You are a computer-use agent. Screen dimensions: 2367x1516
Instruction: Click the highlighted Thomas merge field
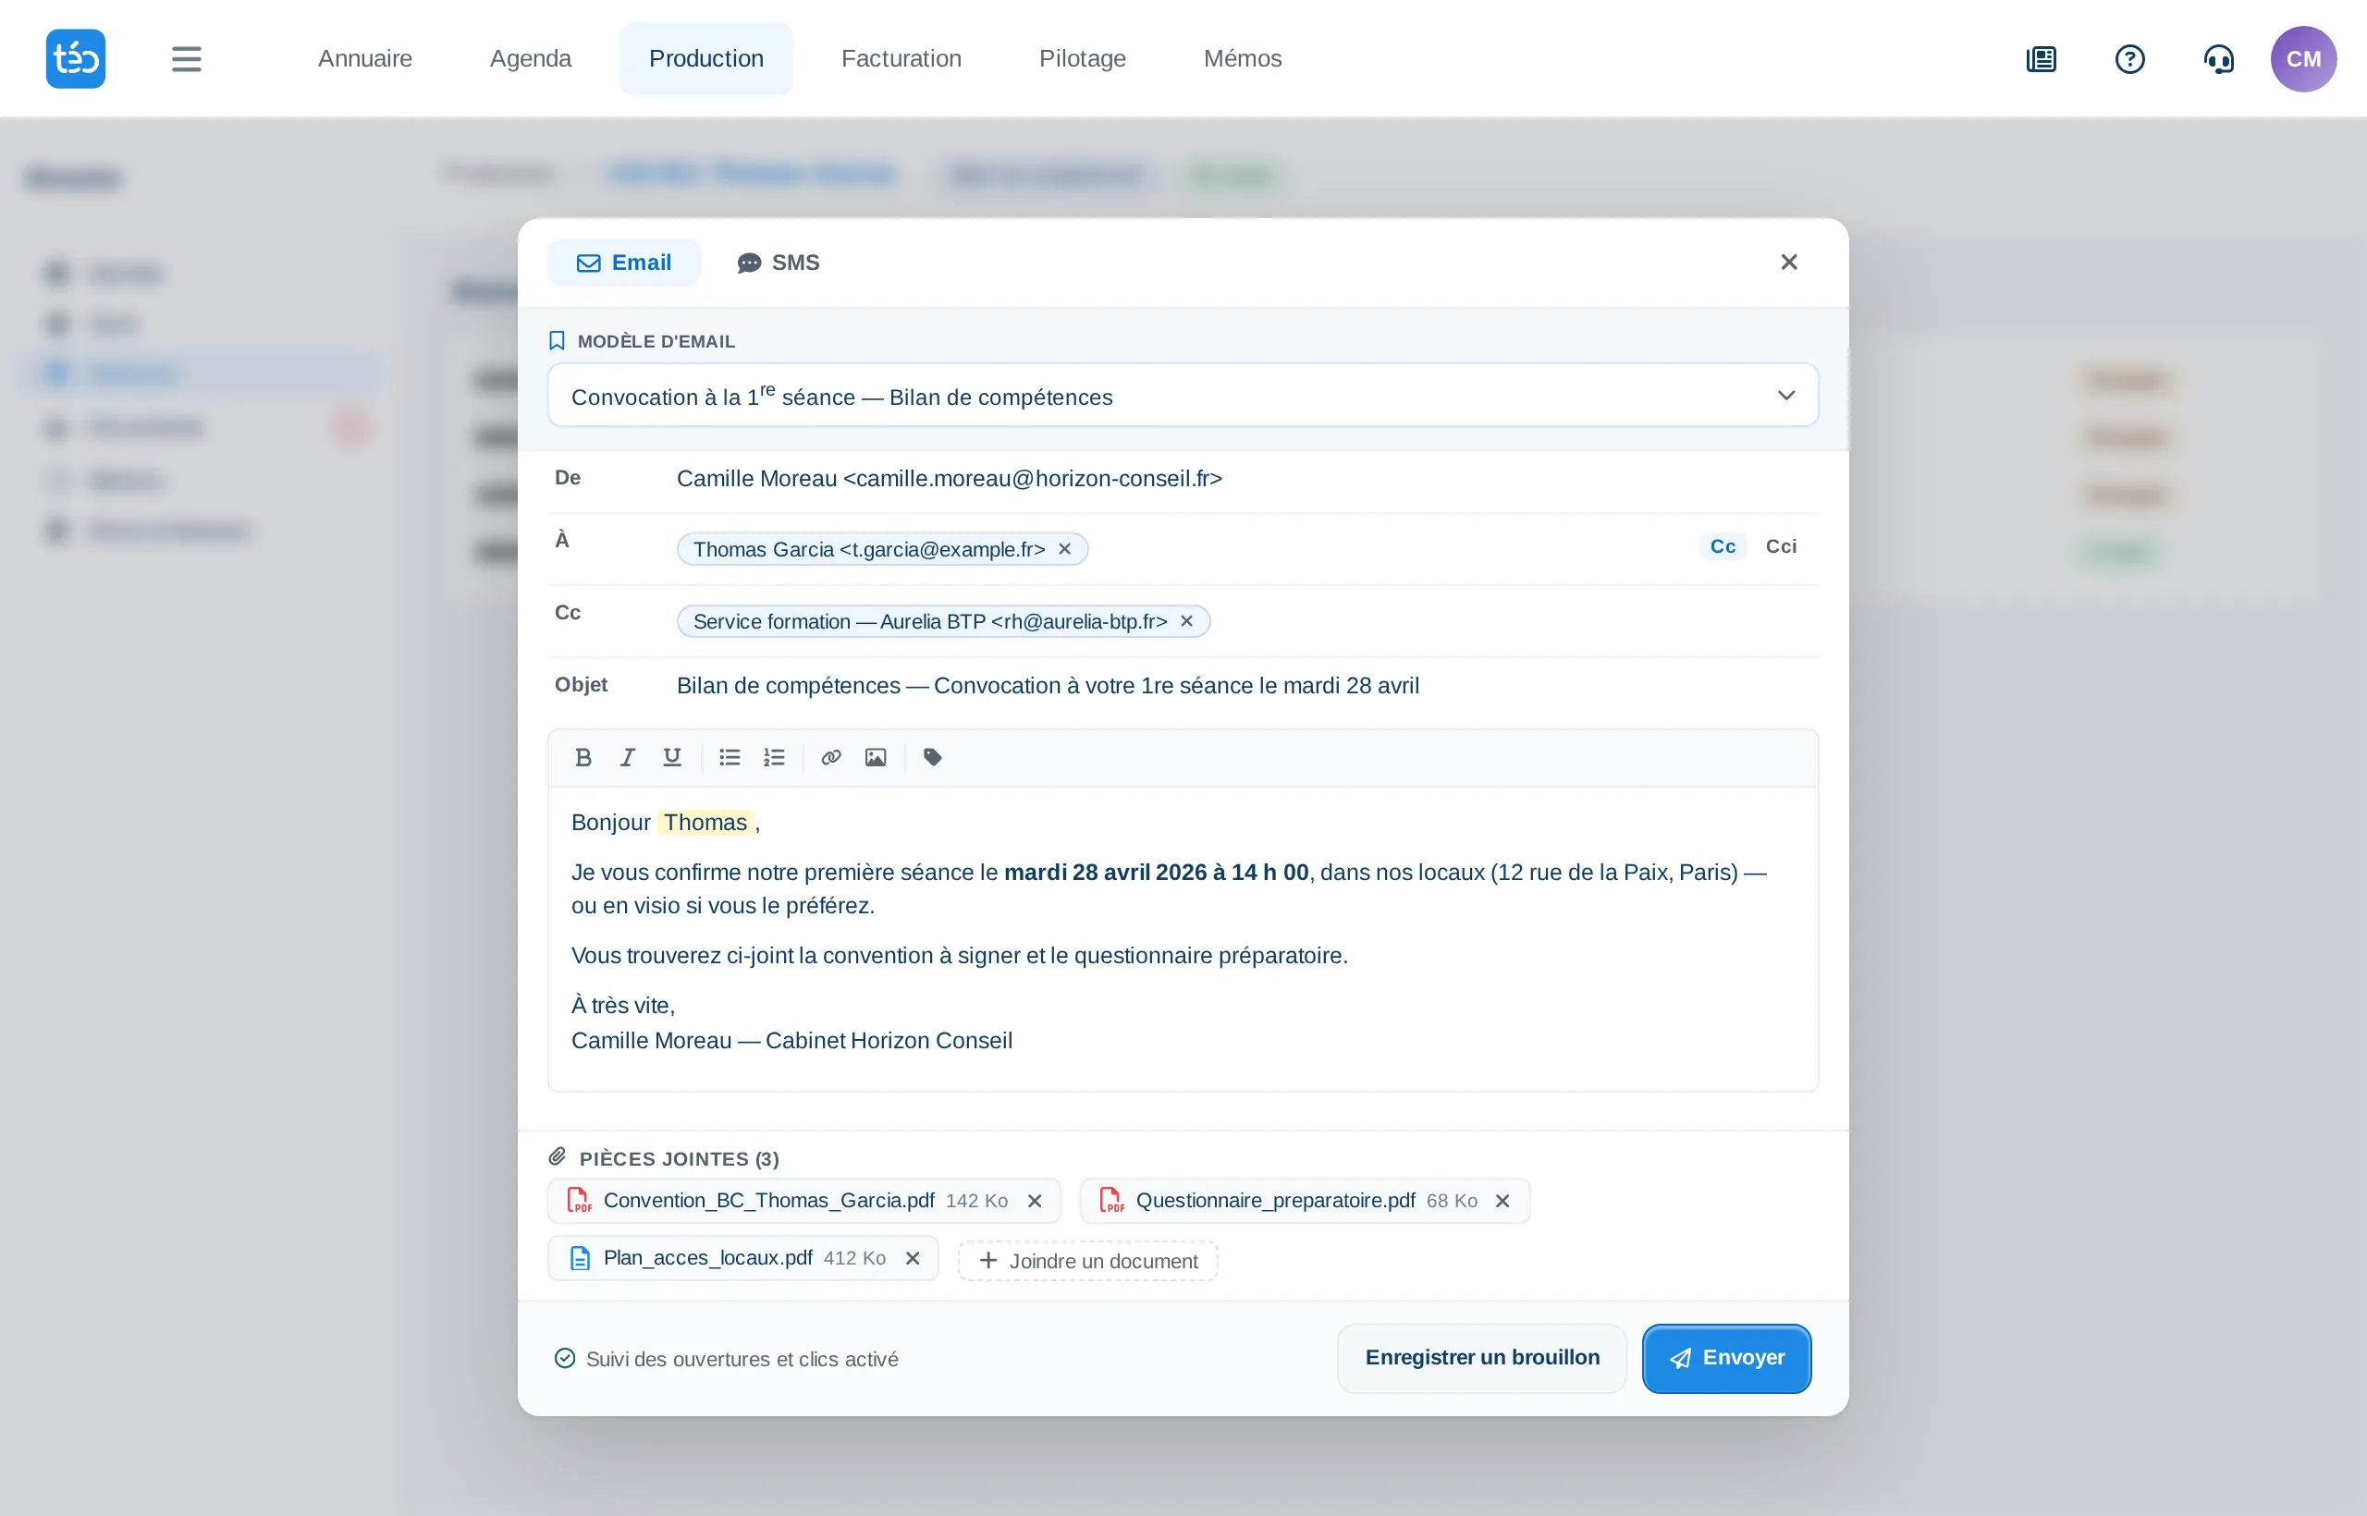click(x=706, y=822)
